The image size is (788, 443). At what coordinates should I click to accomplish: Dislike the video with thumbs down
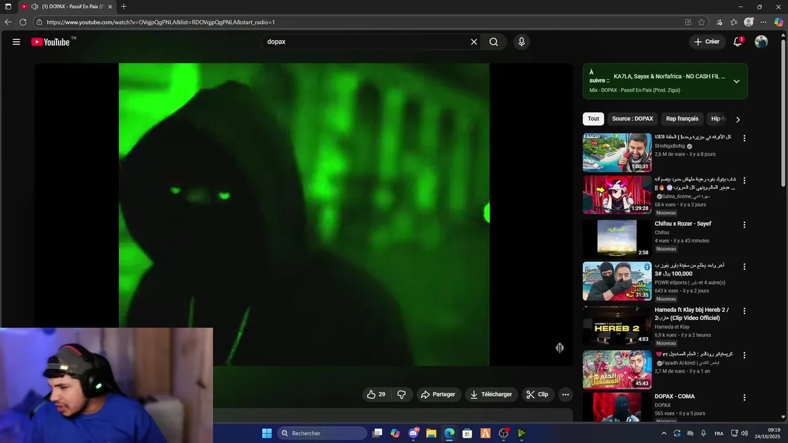click(401, 394)
